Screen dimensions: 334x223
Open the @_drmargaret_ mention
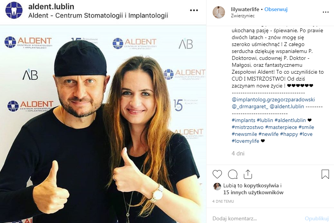[250, 107]
